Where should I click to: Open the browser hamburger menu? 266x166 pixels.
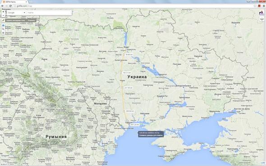[x=264, y=6]
